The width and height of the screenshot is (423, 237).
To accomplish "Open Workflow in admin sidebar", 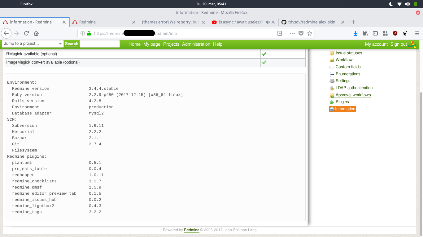I will (x=344, y=60).
